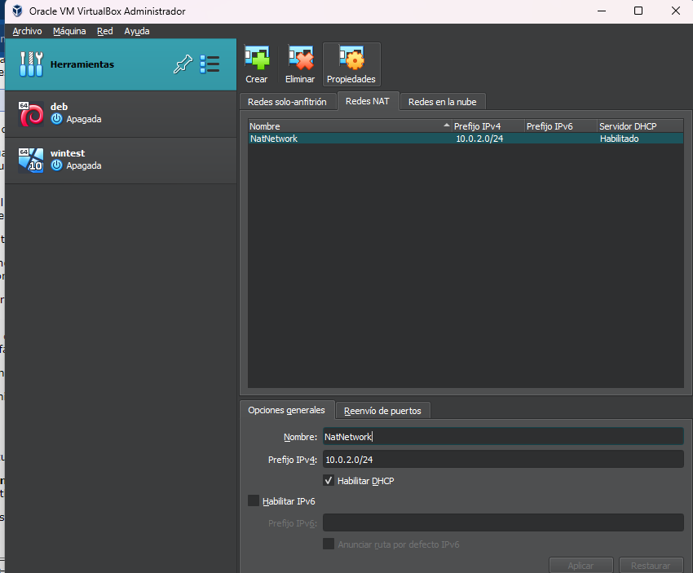
Task: Select the Herramientas entry
Action: coord(121,64)
